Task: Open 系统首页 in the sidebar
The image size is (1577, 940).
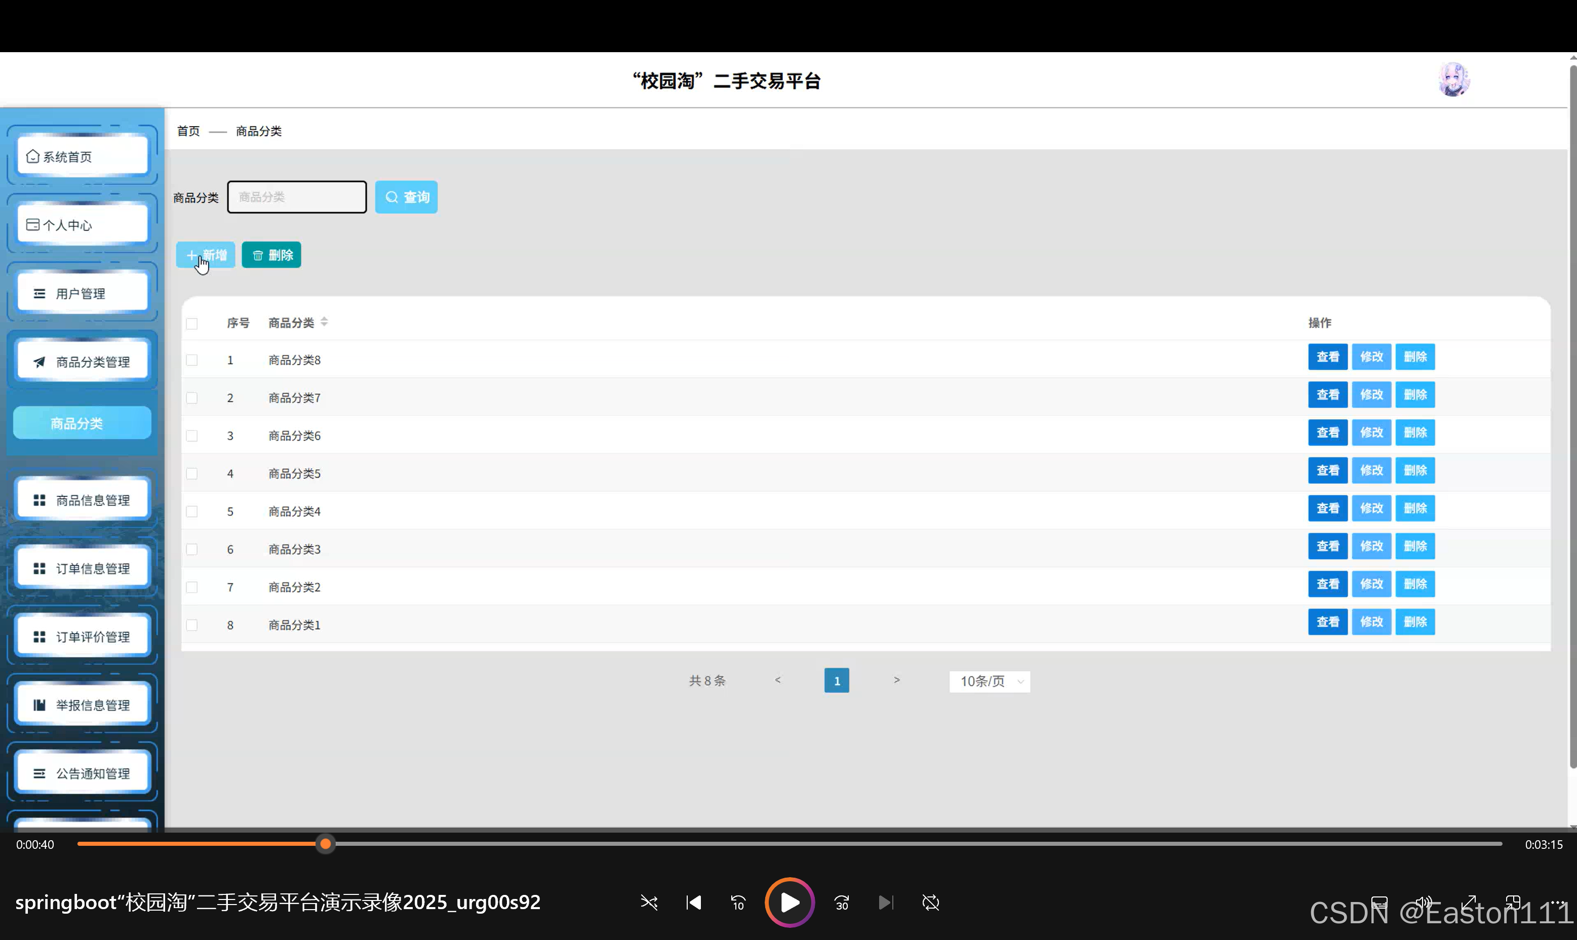Action: tap(83, 156)
